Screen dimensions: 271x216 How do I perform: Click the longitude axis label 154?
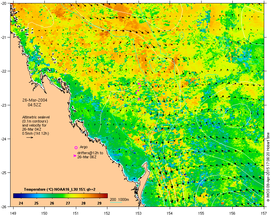point(170,213)
